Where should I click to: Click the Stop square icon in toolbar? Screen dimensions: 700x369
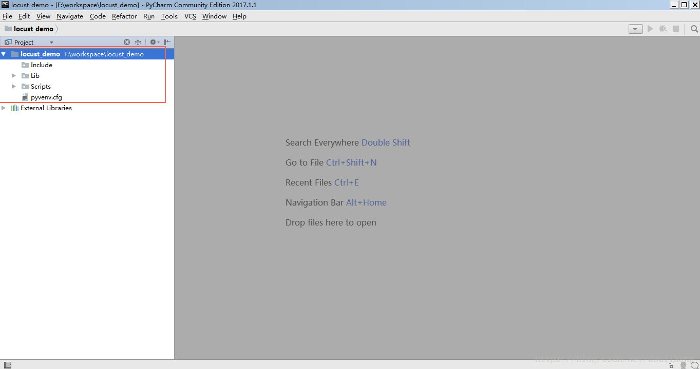676,29
